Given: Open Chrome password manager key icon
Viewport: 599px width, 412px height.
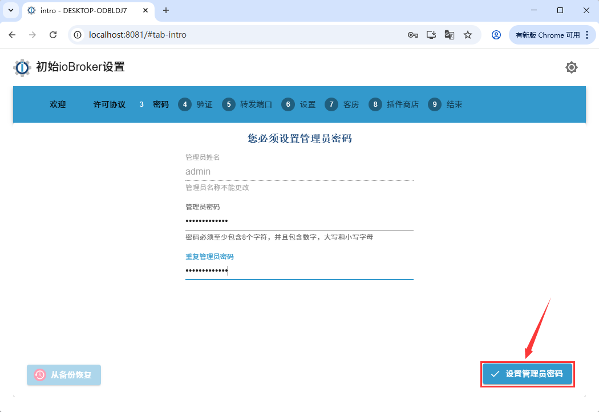Looking at the screenshot, I should pyautogui.click(x=413, y=35).
